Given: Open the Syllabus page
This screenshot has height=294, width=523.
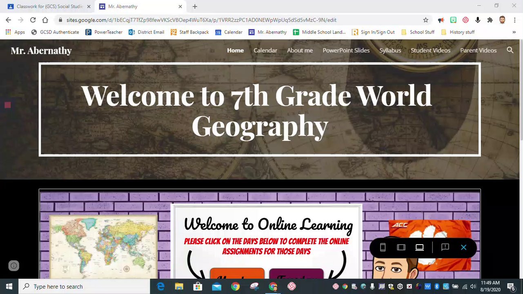Looking at the screenshot, I should (x=390, y=50).
